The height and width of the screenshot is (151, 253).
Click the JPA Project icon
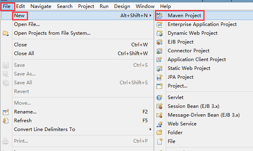(159, 77)
